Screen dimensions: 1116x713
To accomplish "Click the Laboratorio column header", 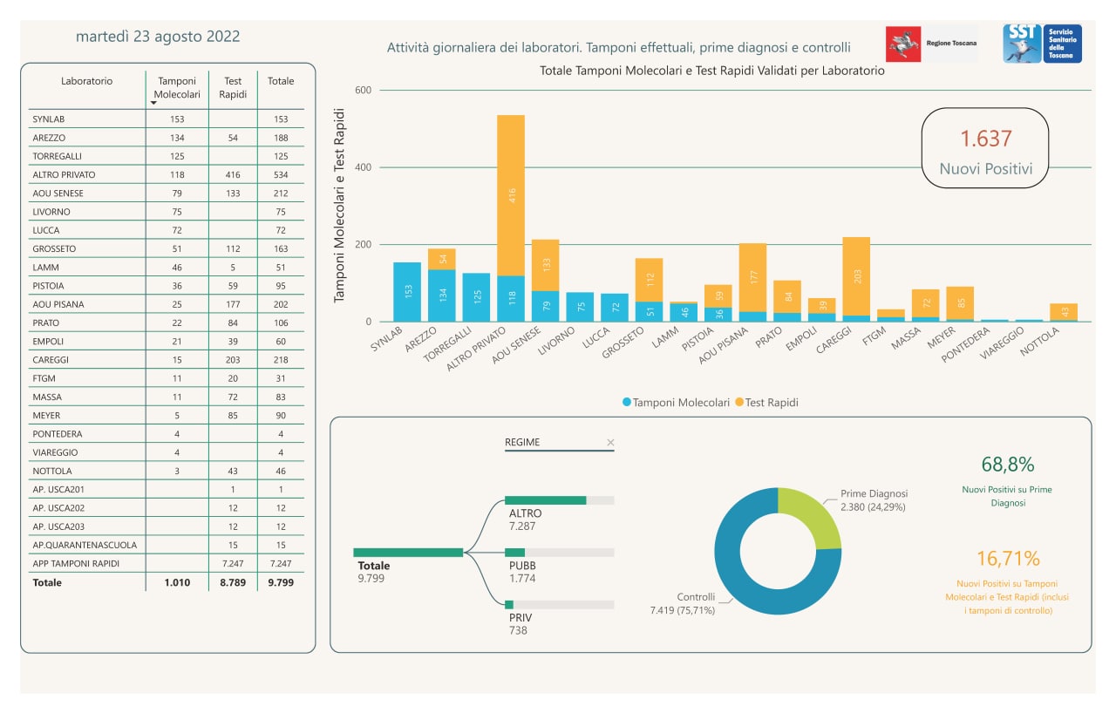I will 86,81.
